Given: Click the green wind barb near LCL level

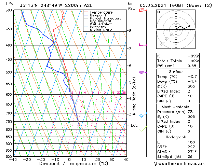Looking at the screenshot, I should coord(144,129).
